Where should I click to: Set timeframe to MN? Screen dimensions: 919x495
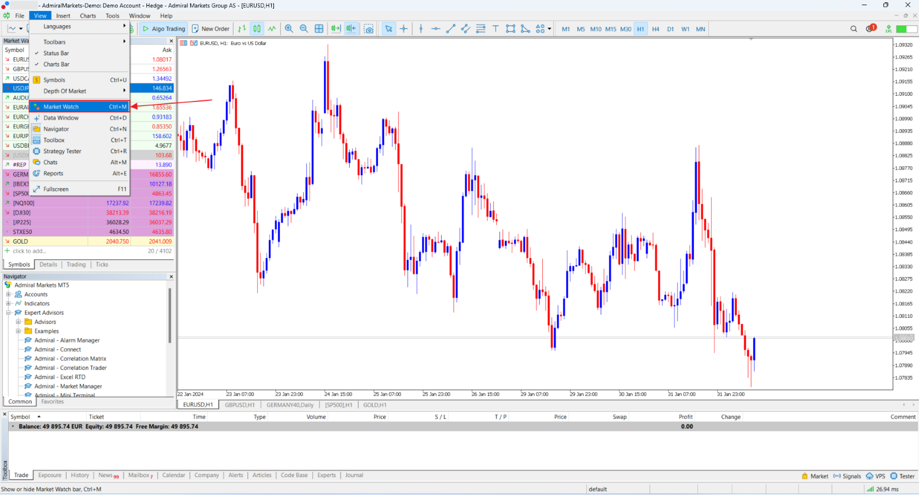701,29
